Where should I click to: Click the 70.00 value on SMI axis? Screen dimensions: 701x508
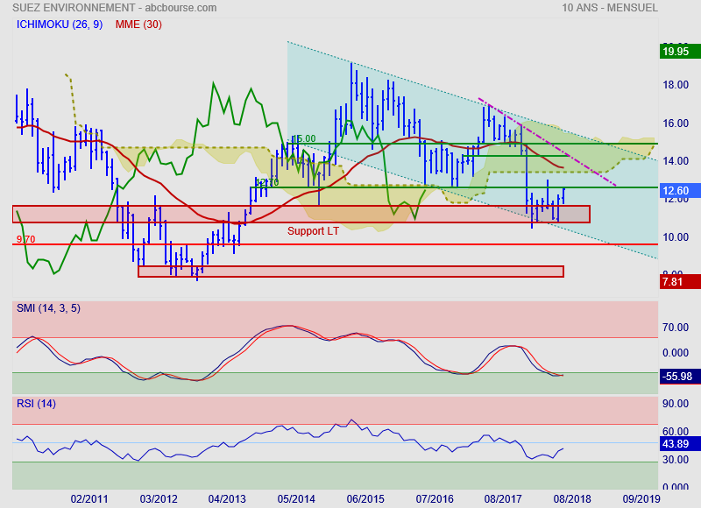coord(676,328)
